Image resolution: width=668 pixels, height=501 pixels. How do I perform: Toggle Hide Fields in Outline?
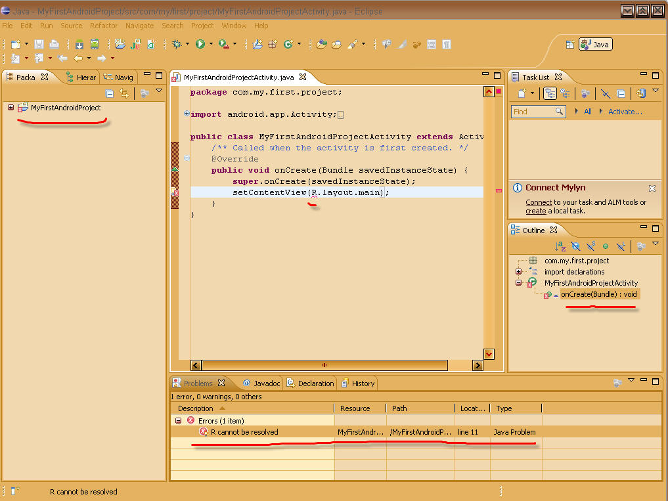(575, 246)
